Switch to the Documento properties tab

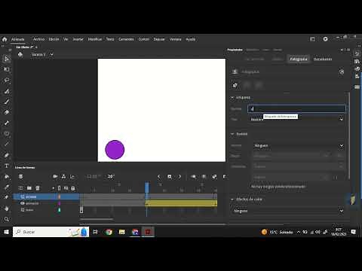click(x=323, y=59)
